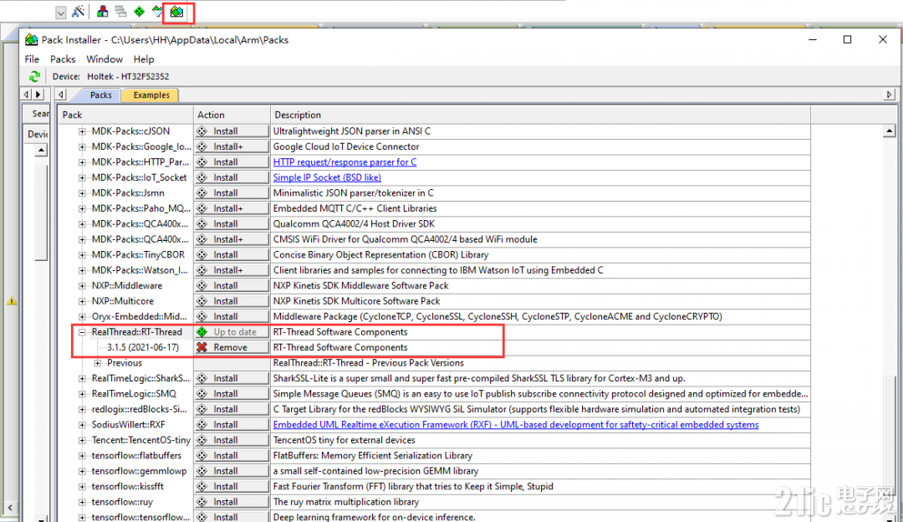Click the Options for Target wand icon

(79, 12)
